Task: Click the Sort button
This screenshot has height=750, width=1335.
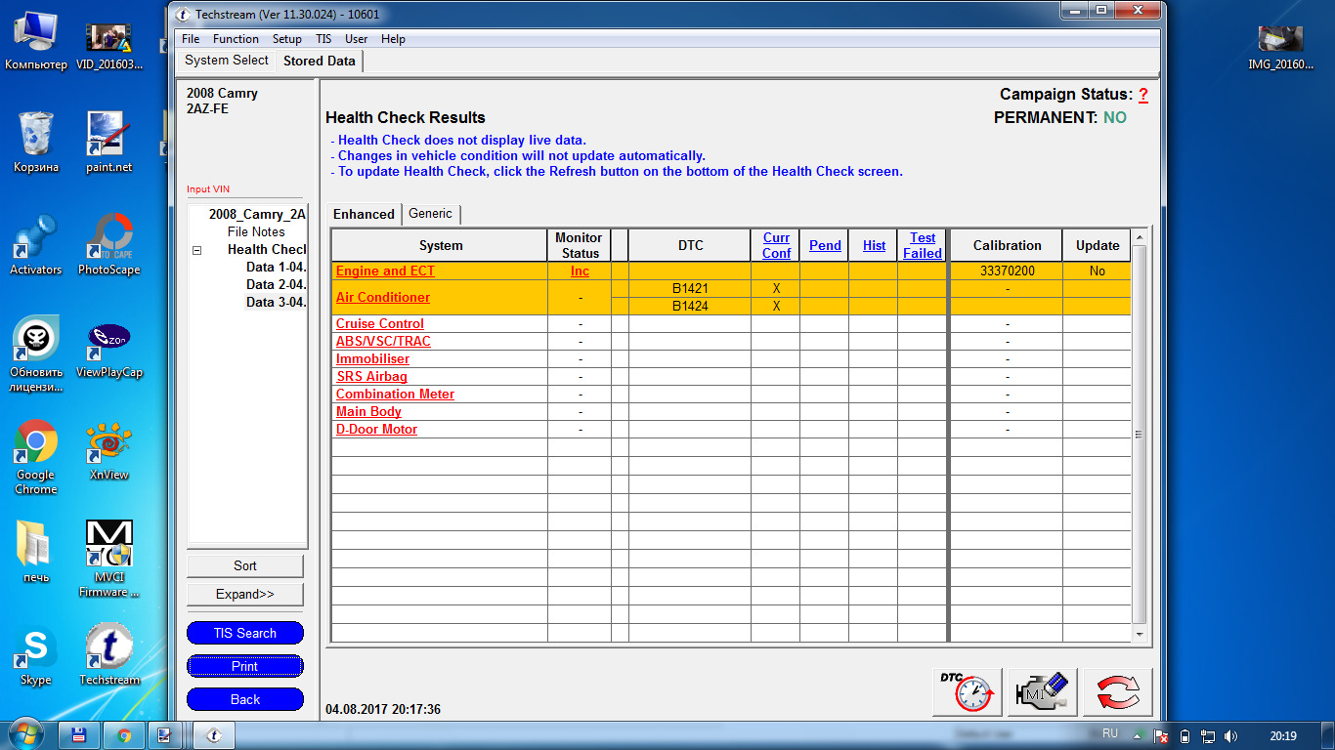Action: pyautogui.click(x=245, y=565)
